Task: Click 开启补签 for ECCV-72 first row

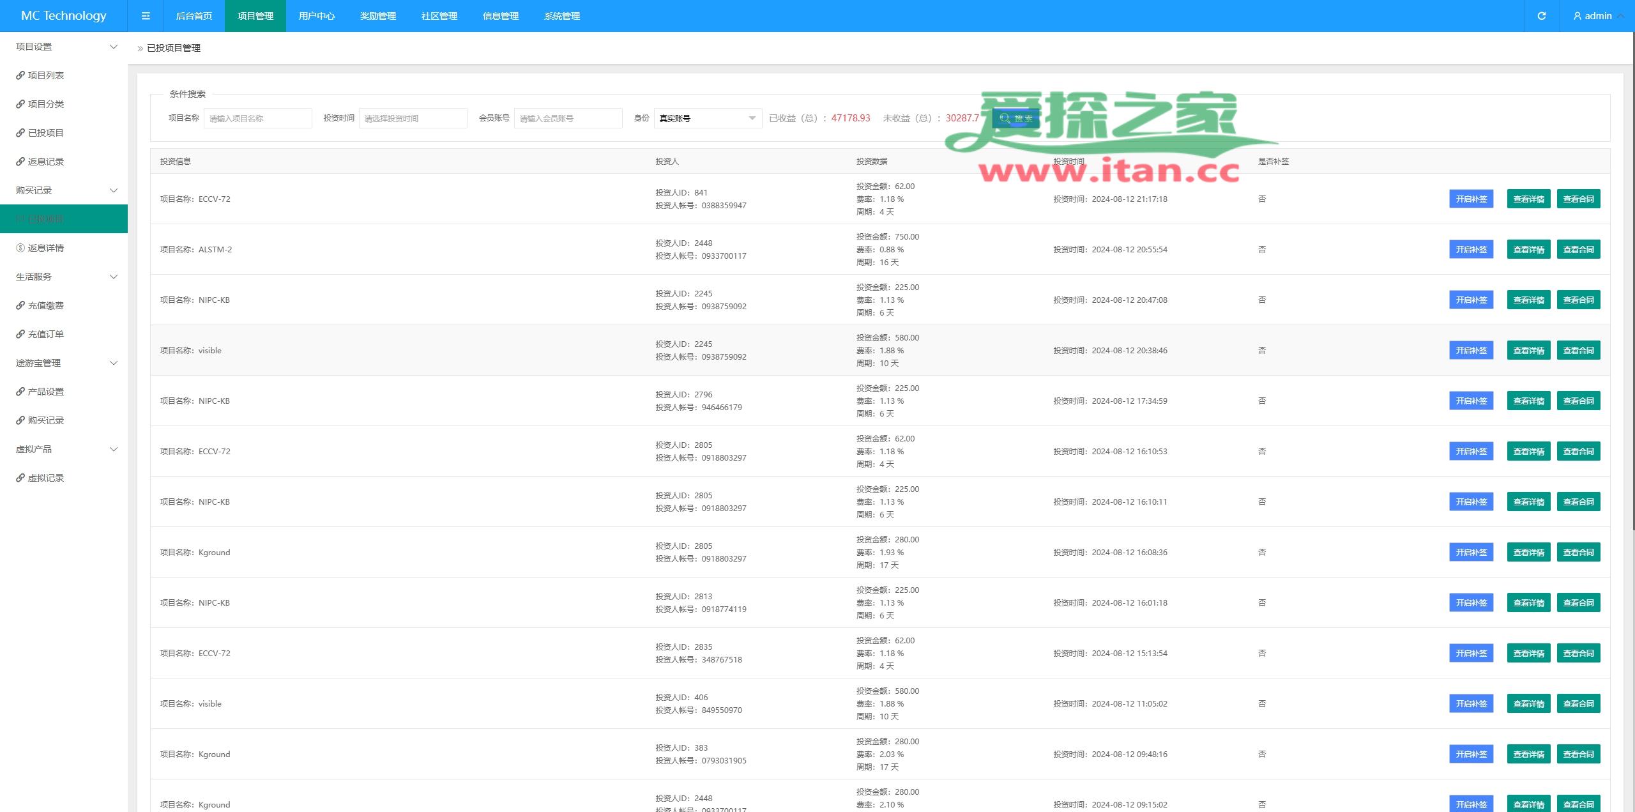Action: coord(1471,199)
